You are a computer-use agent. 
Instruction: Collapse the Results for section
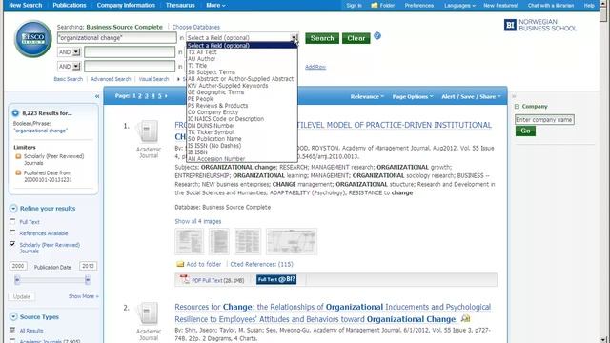coord(15,113)
